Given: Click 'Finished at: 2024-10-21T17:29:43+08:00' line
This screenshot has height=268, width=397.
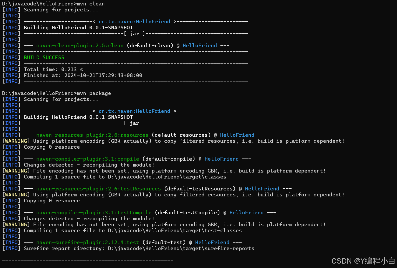Looking at the screenshot, I should pyautogui.click(x=83, y=75).
